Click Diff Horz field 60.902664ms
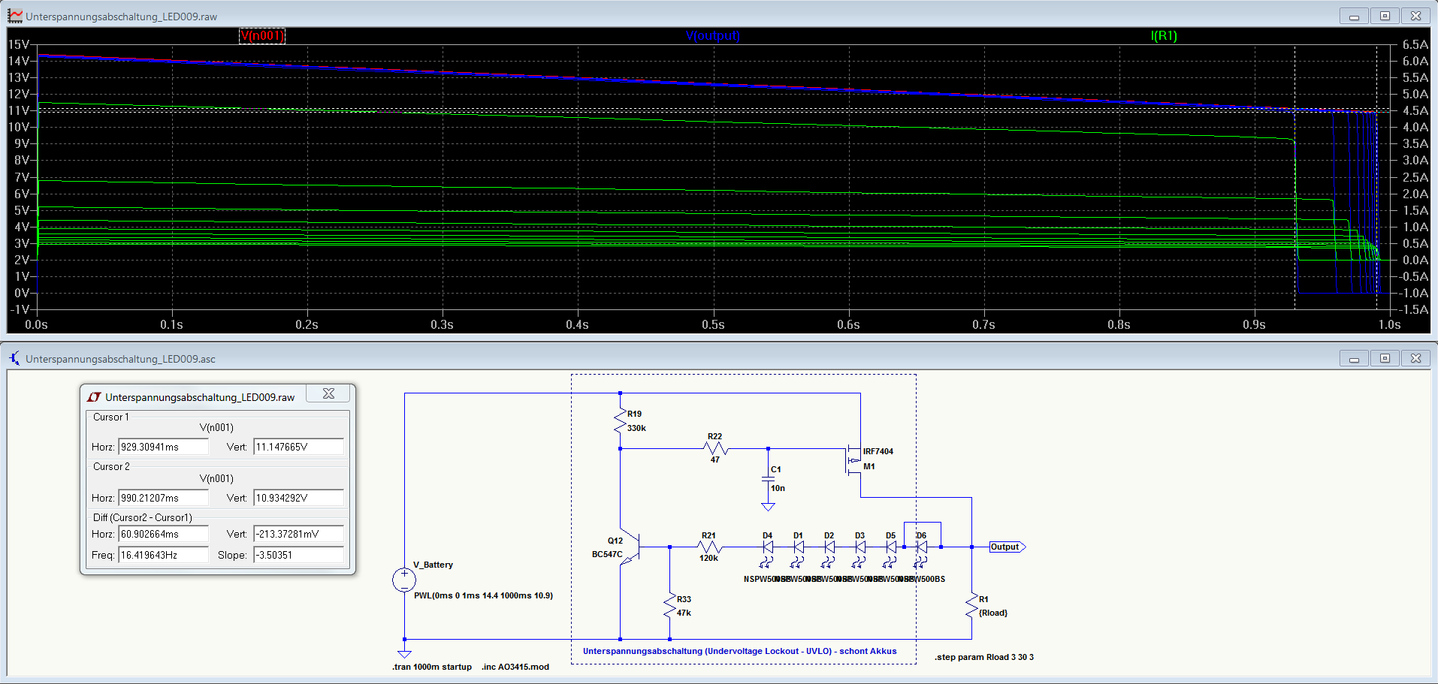Viewport: 1438px width, 684px height. [163, 534]
